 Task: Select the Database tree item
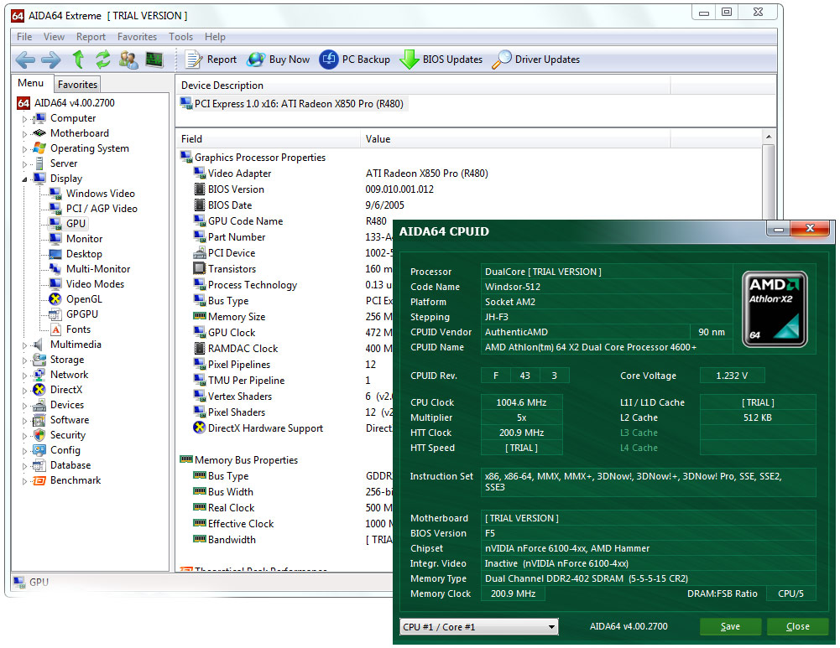70,465
